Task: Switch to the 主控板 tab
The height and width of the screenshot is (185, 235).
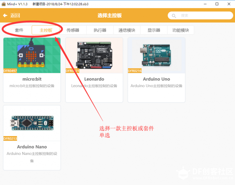Action: tap(46, 30)
